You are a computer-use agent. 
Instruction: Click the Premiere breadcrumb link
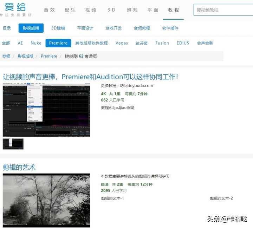coord(49,56)
